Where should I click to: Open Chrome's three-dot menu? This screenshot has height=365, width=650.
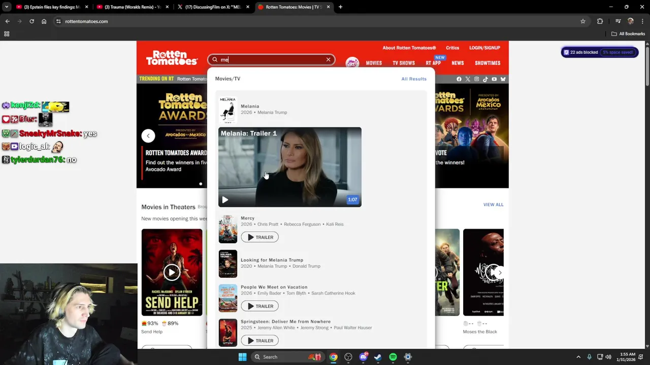[x=642, y=21]
